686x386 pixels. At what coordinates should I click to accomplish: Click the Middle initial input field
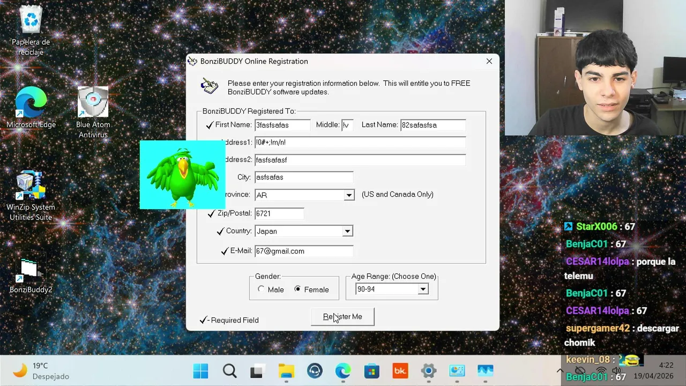347,125
